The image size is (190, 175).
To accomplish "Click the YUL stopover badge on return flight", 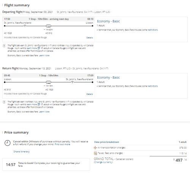I will (x=48, y=82).
